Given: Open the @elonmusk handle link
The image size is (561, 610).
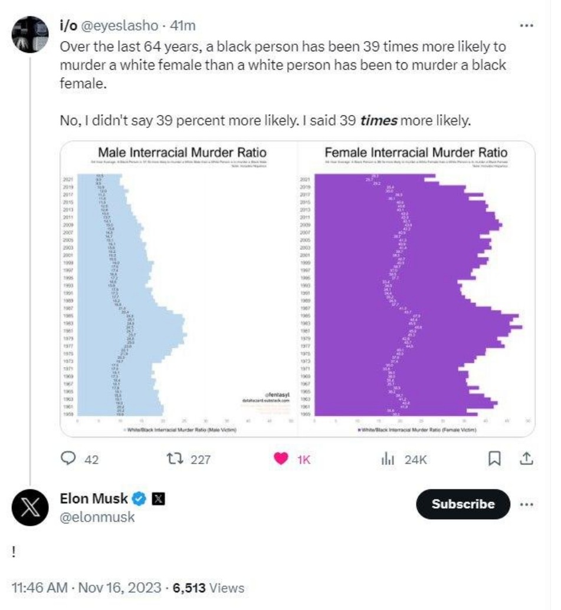Looking at the screenshot, I should coord(97,517).
